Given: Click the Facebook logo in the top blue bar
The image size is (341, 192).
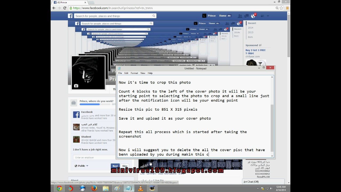Looking at the screenshot, I should [70, 16].
